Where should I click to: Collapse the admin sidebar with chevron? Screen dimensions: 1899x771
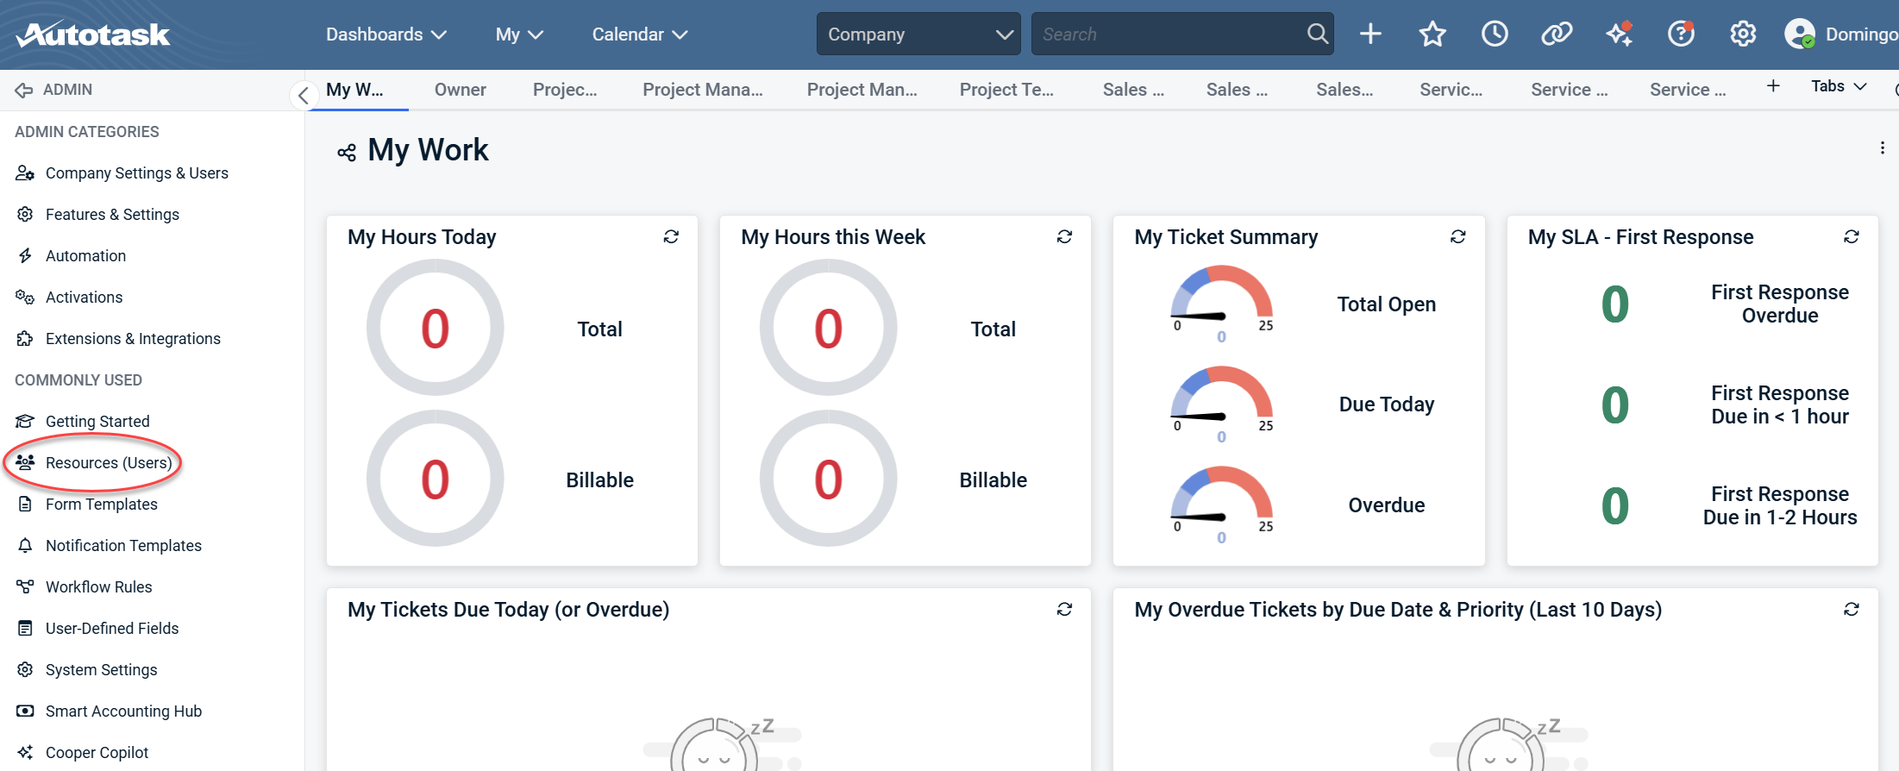303,95
